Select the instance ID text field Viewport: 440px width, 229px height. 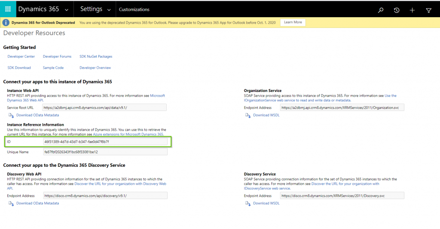point(105,141)
